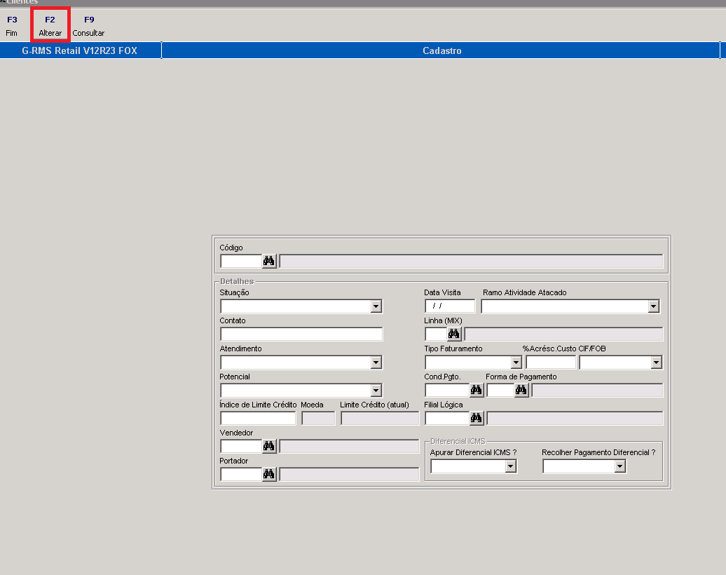Expand the Potencial dropdown
Screen dimensions: 726x575
click(x=376, y=391)
